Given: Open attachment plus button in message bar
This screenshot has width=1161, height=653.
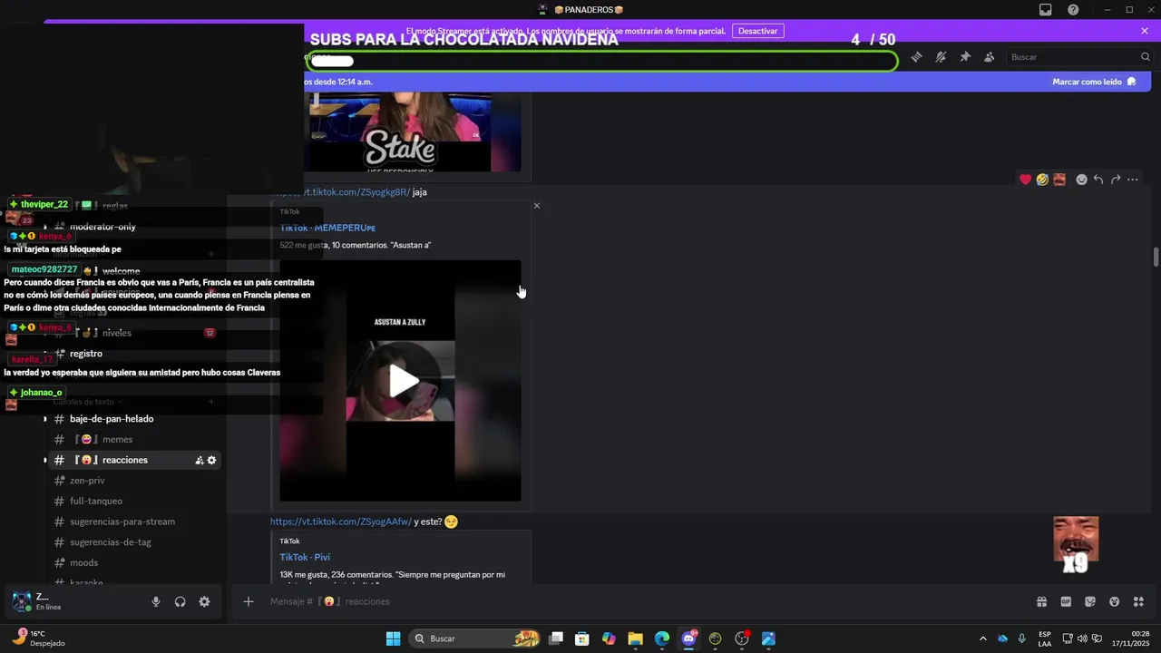Looking at the screenshot, I should click(249, 601).
